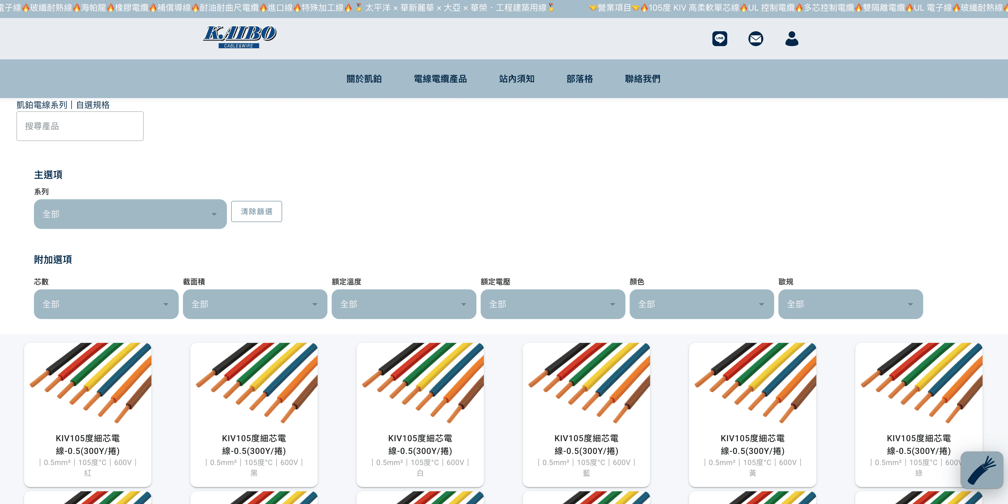Click the KAIBO Cable & Wire logo
Image resolution: width=1008 pixels, height=504 pixels.
[x=239, y=37]
